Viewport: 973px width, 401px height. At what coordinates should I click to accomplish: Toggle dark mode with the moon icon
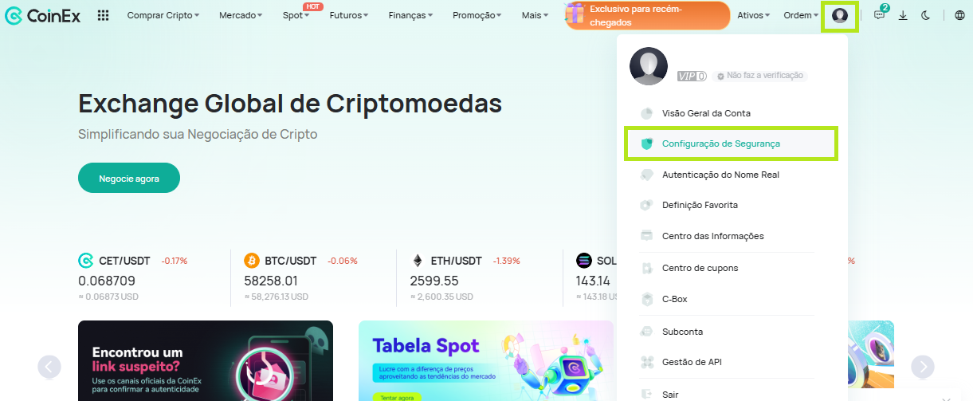click(x=925, y=15)
